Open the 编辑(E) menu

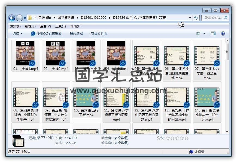pos(30,26)
